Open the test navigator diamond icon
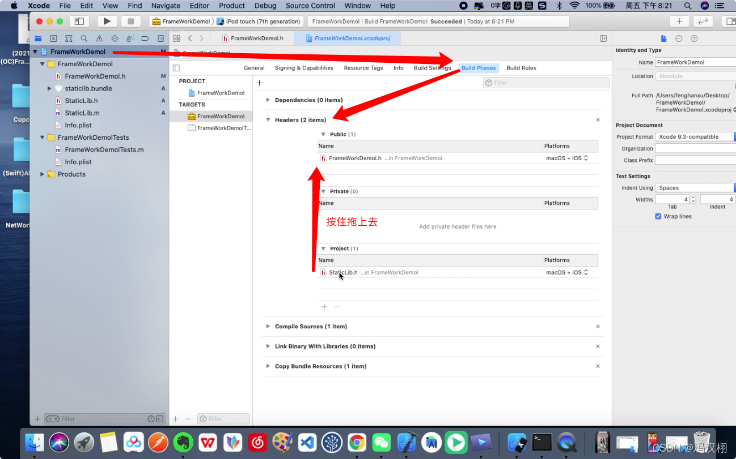 (115, 38)
